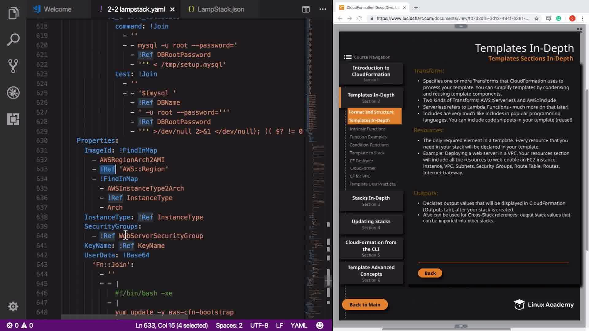This screenshot has width=589, height=331.
Task: Open the Intrinsic Functions lesson link
Action: click(368, 129)
